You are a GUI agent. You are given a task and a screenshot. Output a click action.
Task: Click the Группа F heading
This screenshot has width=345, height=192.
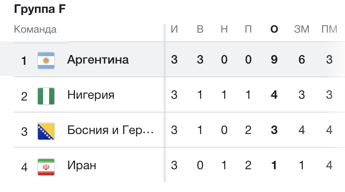tap(40, 9)
